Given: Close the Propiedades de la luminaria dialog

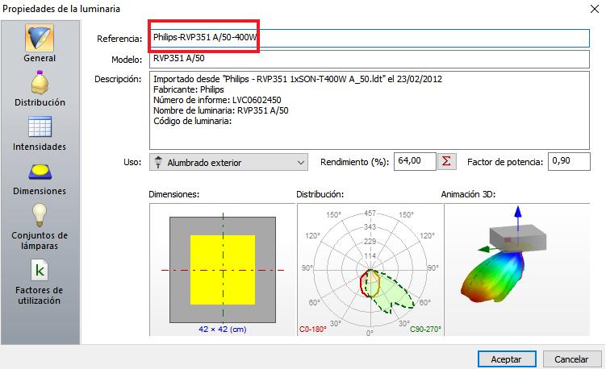Looking at the screenshot, I should tap(595, 9).
